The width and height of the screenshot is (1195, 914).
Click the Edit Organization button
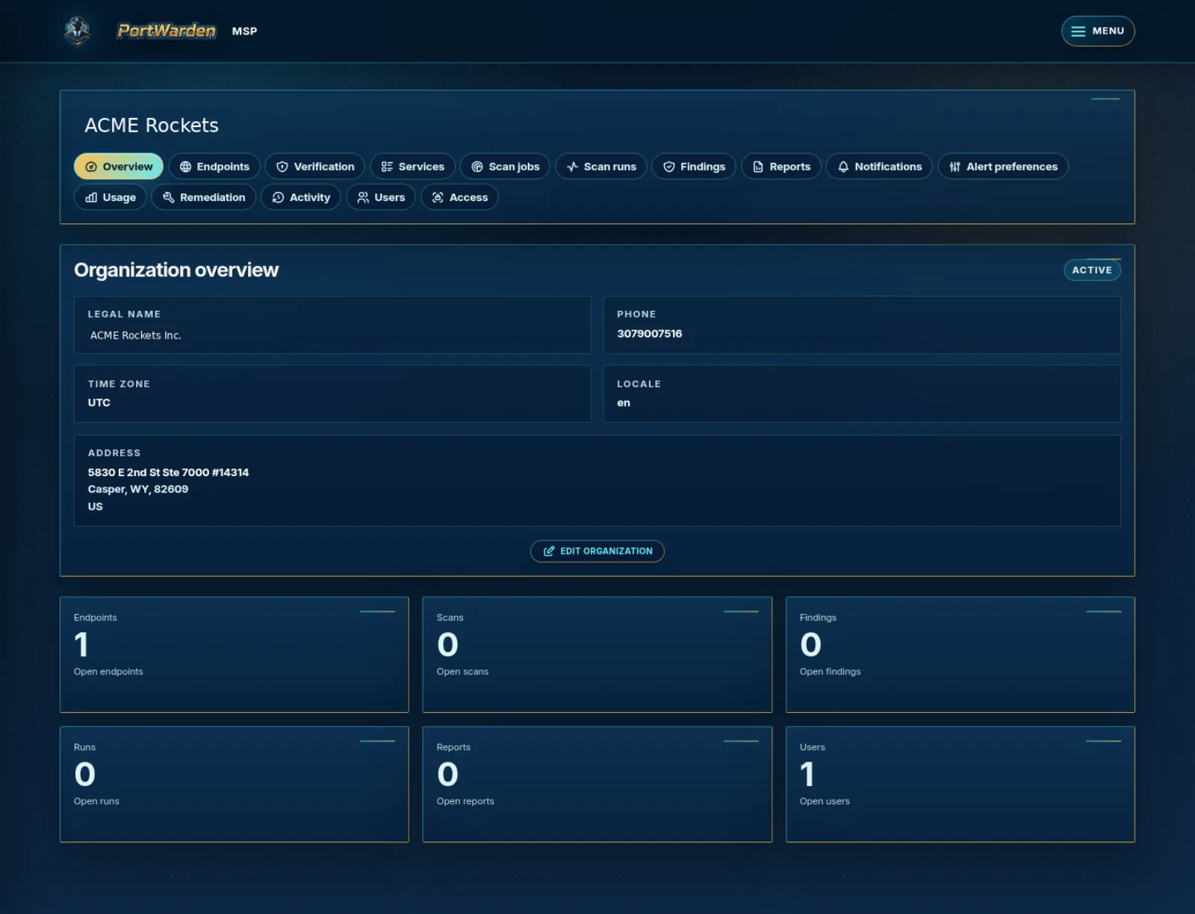pyautogui.click(x=597, y=552)
